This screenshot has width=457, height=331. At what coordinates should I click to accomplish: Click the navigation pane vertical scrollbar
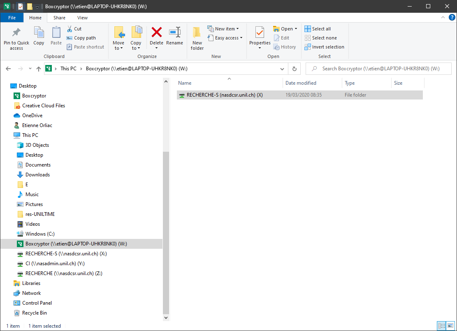coord(166,230)
